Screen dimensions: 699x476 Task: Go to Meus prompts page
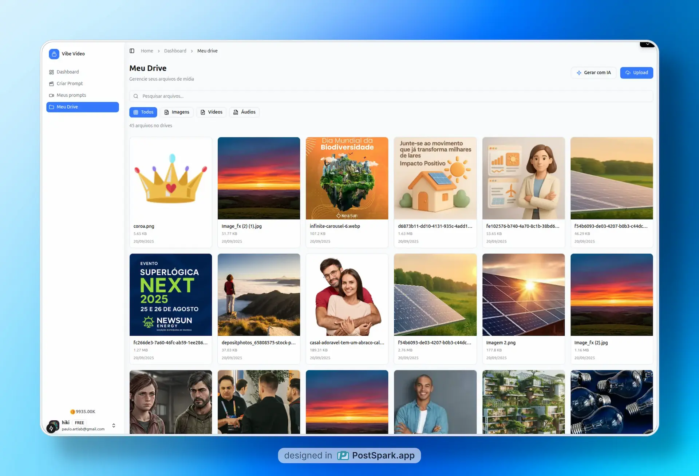coord(71,95)
